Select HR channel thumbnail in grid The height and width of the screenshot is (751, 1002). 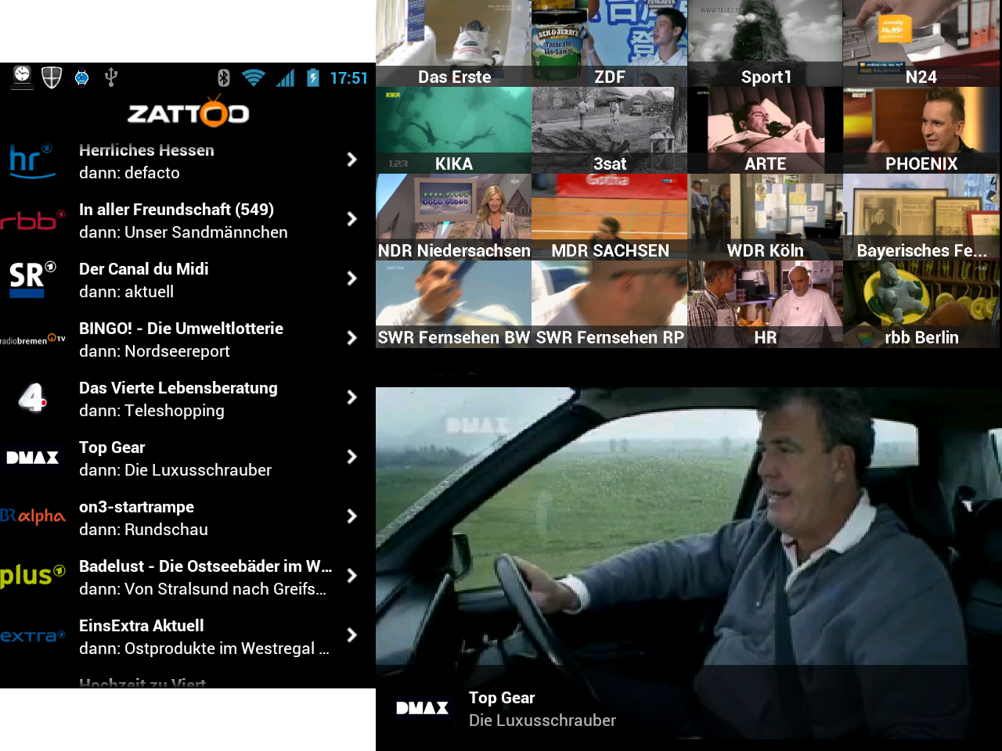(x=765, y=304)
